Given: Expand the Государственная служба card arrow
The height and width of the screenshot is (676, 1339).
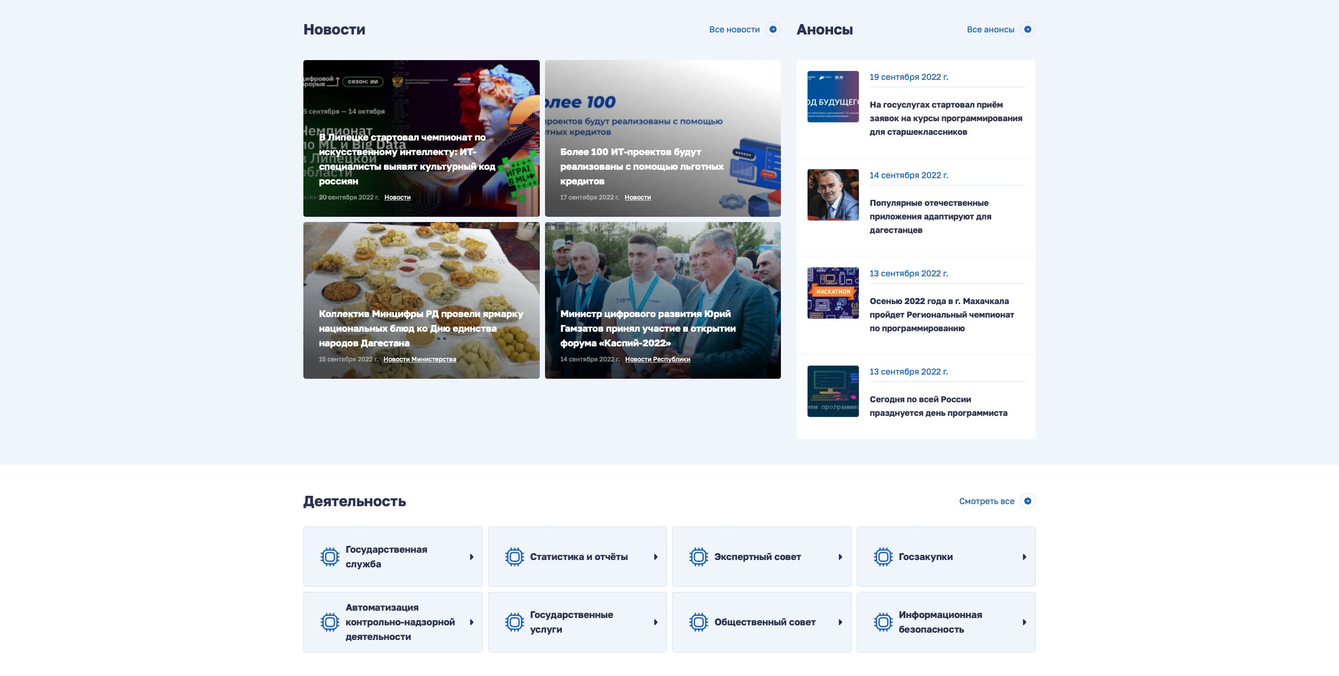Looking at the screenshot, I should pos(472,557).
